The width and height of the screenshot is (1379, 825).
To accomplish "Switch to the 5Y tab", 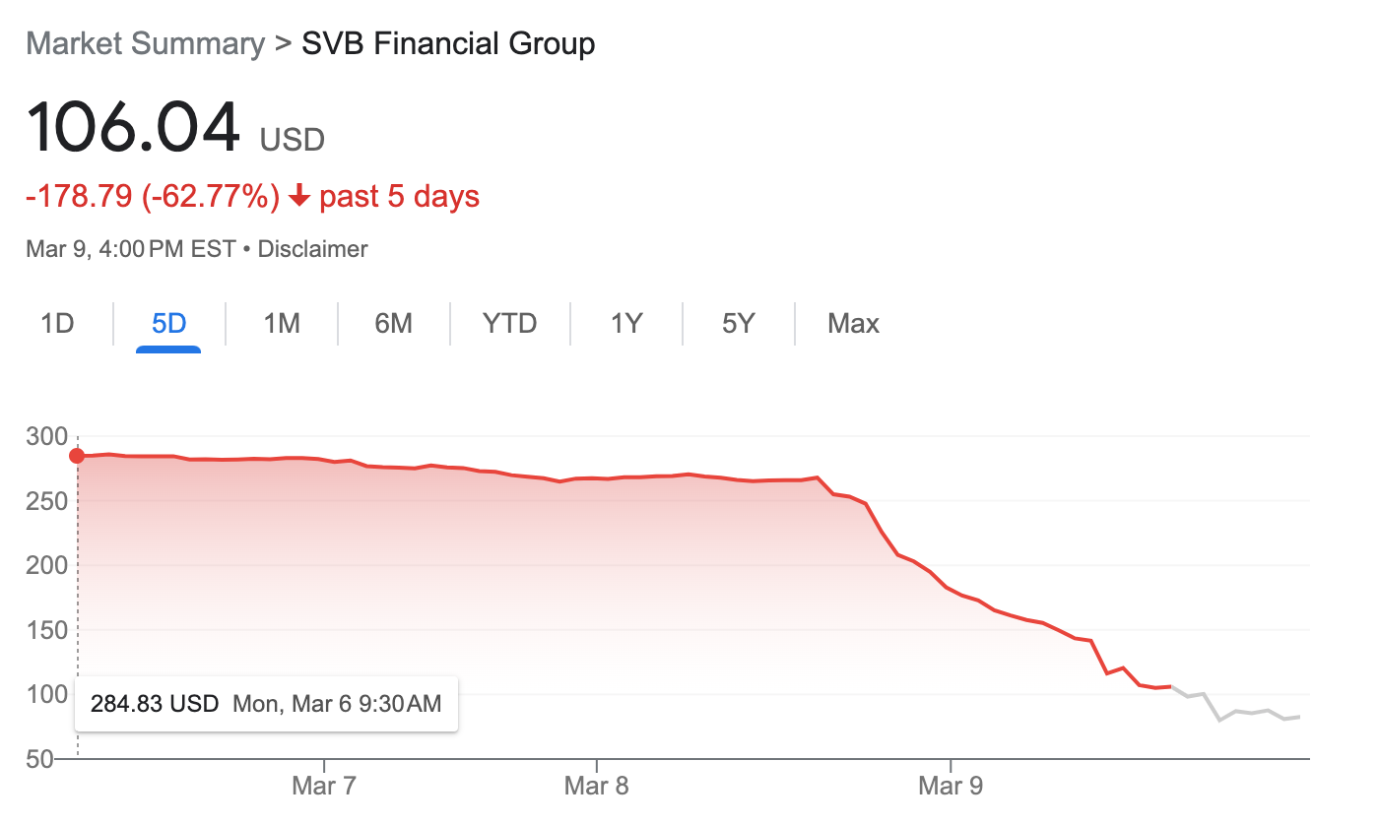I will tap(738, 323).
